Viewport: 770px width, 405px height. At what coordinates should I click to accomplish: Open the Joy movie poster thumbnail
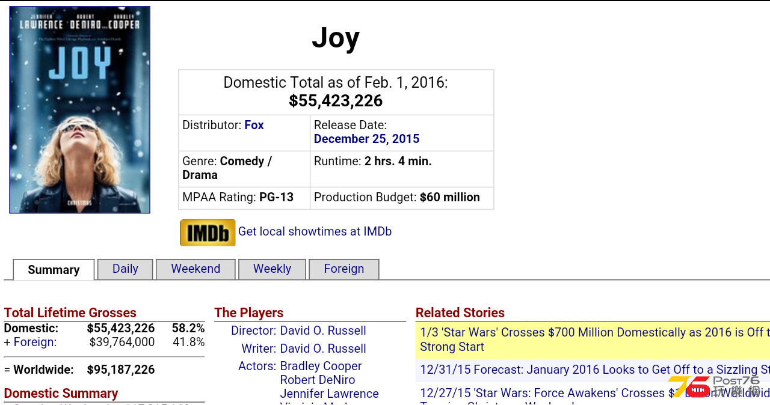[80, 110]
